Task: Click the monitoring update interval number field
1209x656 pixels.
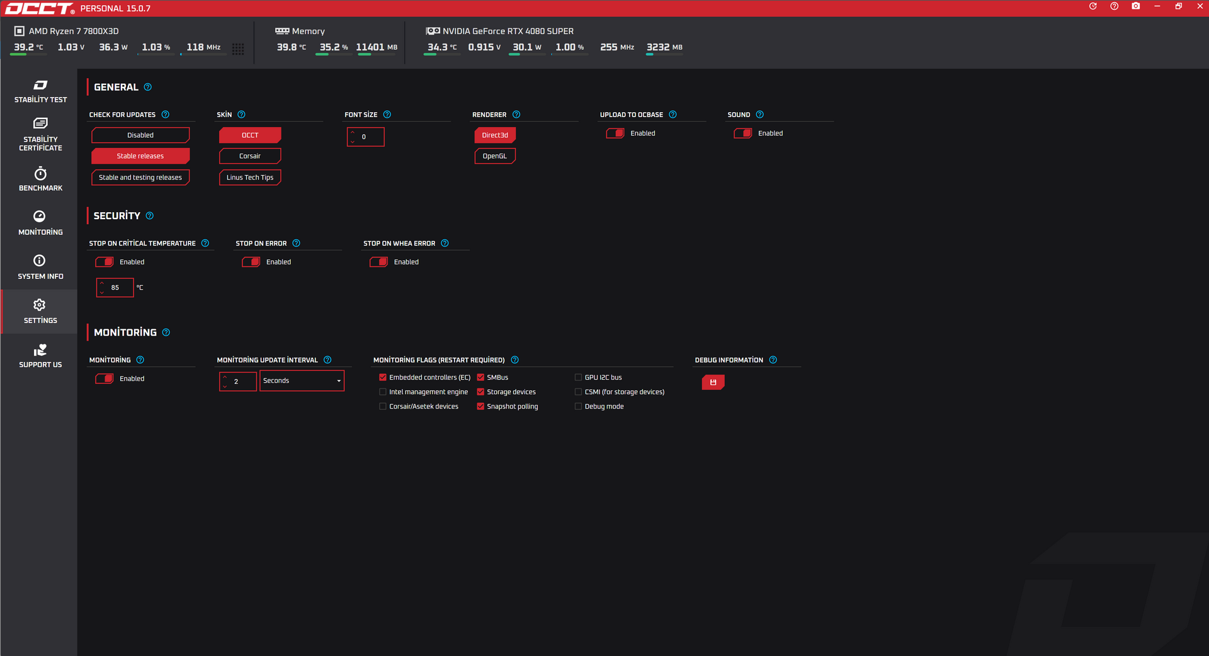Action: click(238, 382)
